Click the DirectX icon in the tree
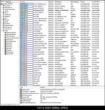 4,20
